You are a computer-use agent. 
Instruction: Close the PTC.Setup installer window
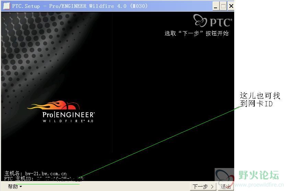pyautogui.click(x=231, y=6)
